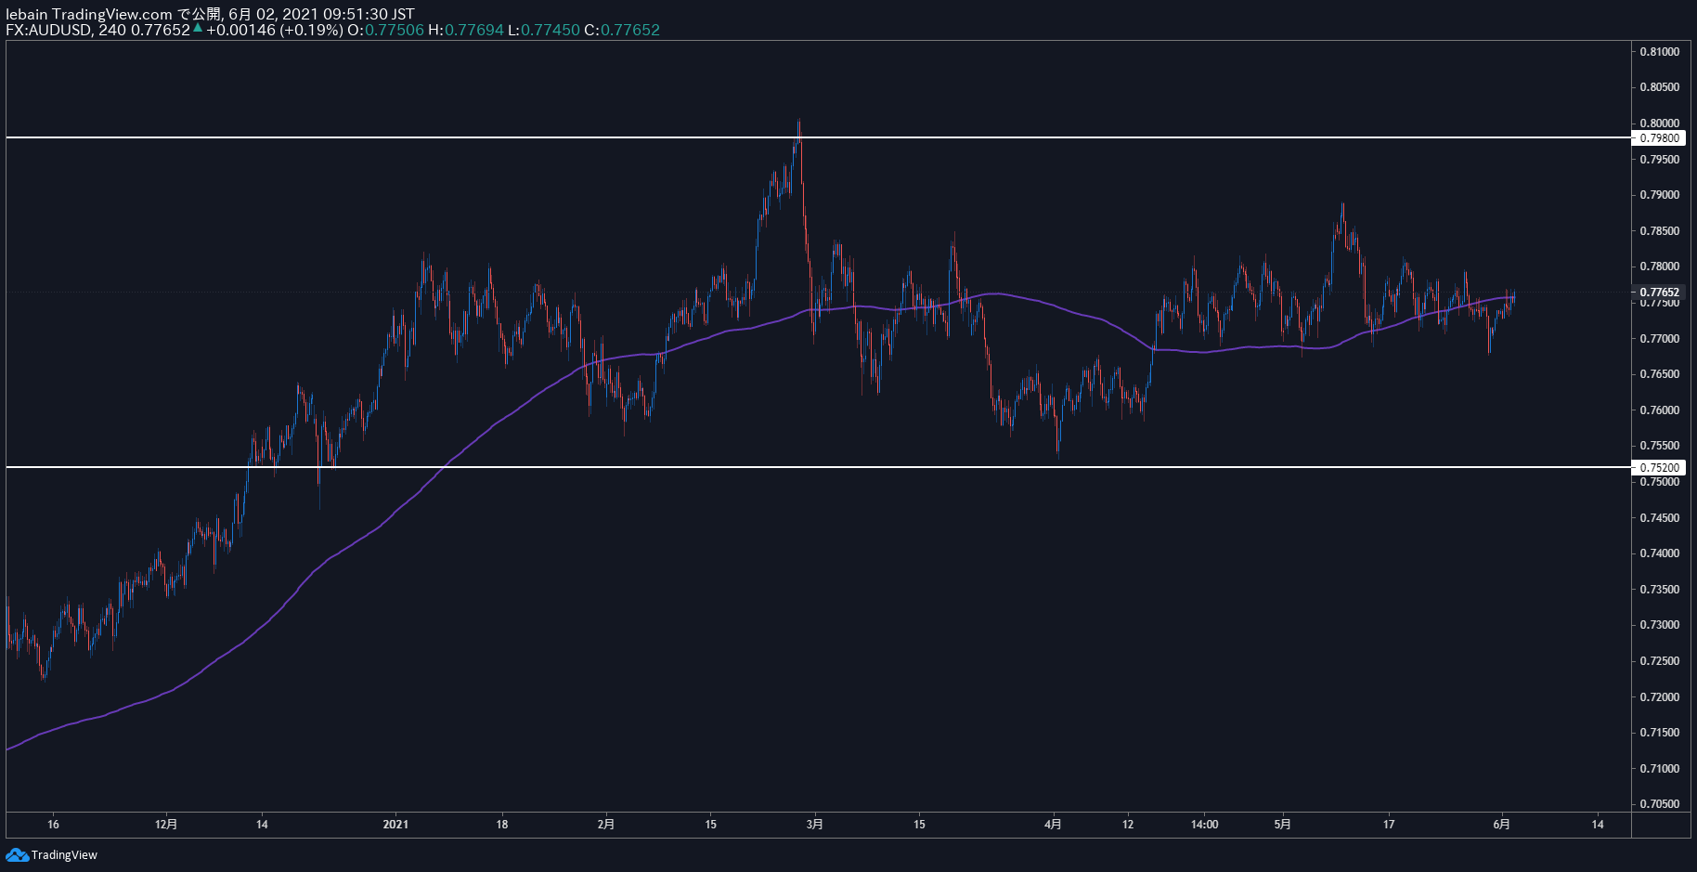1697x872 pixels.
Task: Click the open value O:0.77506 in header
Action: tap(385, 30)
